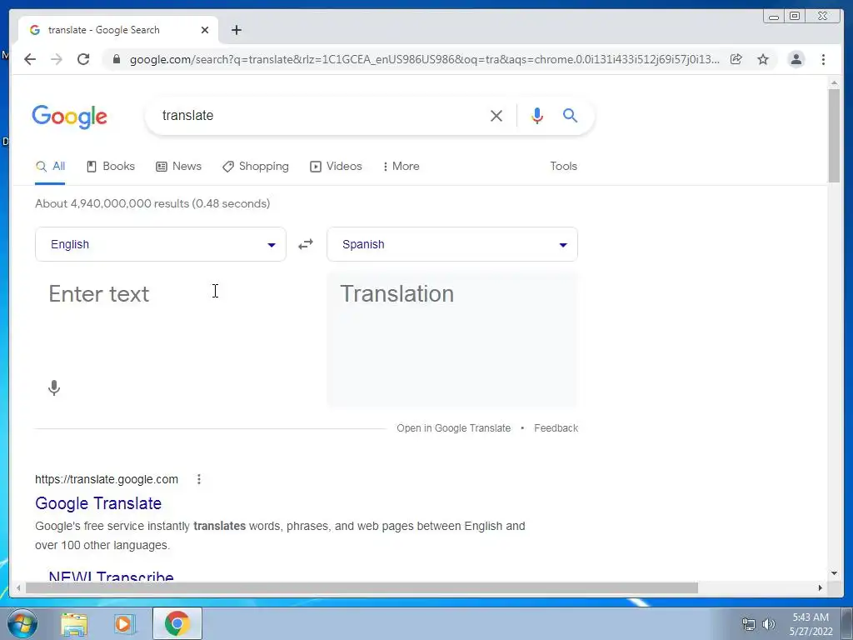Open the Windows Start menu
The image size is (853, 640).
(22, 623)
